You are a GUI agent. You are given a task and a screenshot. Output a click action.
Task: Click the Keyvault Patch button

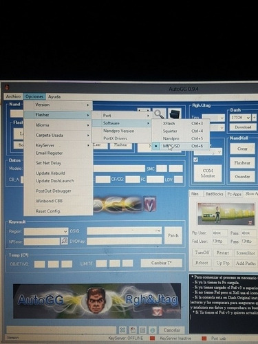click(x=173, y=235)
